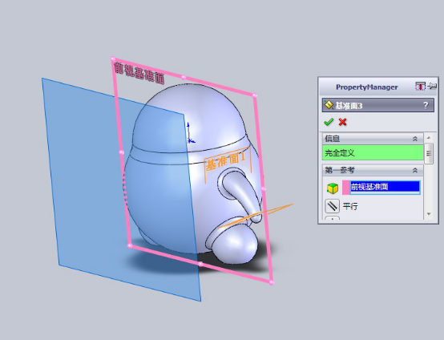Click the scroll up arrow in PropertyManager
The image size is (444, 340).
429,138
